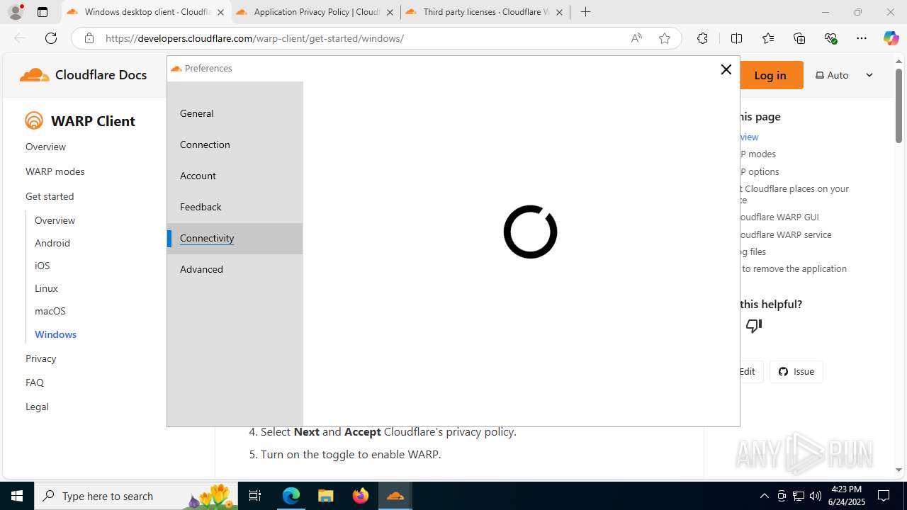
Task: Open Firefox from taskbar
Action: (360, 496)
